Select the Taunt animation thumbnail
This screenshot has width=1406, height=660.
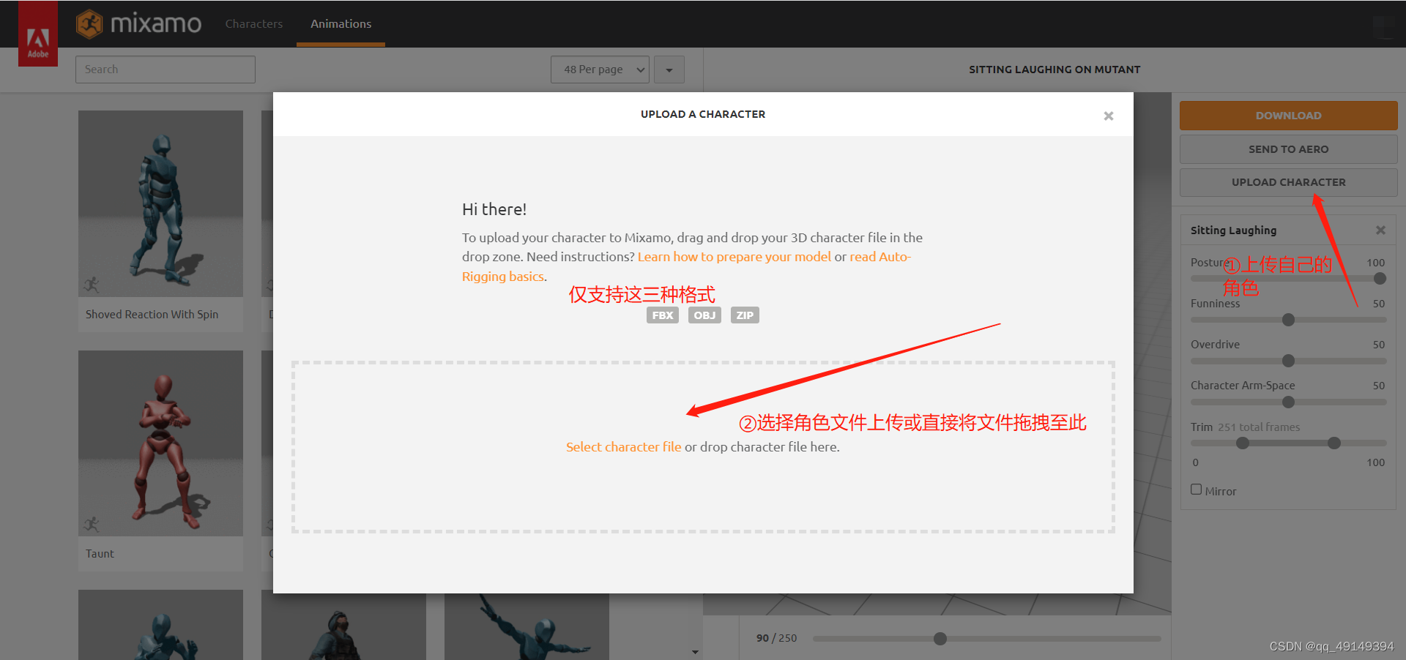(160, 443)
